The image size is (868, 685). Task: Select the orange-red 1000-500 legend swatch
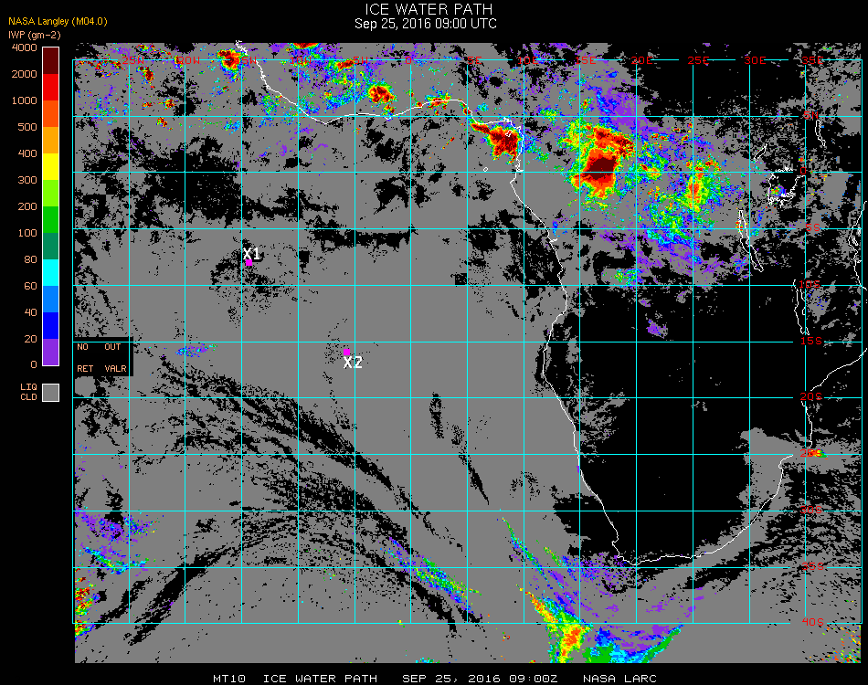pos(51,113)
